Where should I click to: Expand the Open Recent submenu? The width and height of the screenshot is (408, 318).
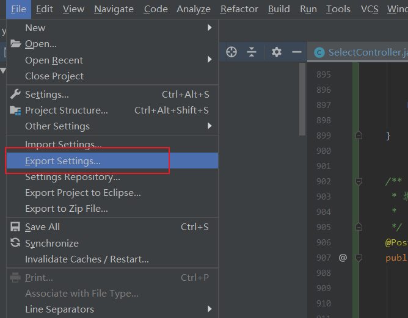209,60
